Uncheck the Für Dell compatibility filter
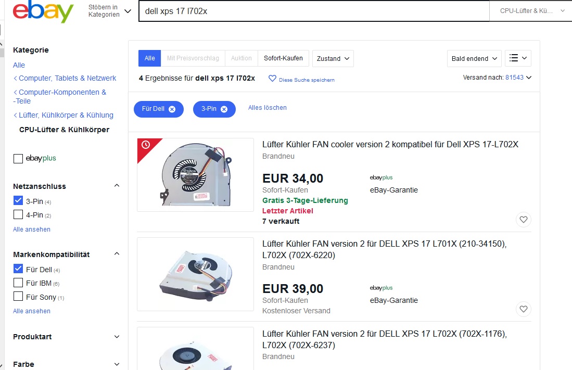 (18, 269)
